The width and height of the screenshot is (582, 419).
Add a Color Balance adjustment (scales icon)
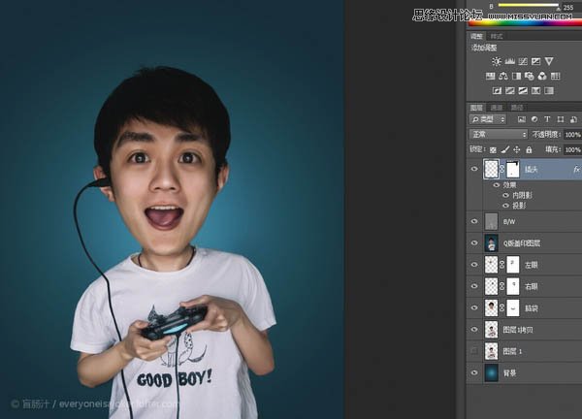click(503, 76)
